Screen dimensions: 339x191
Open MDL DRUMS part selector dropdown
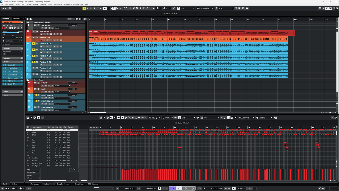[x=246, y=117]
